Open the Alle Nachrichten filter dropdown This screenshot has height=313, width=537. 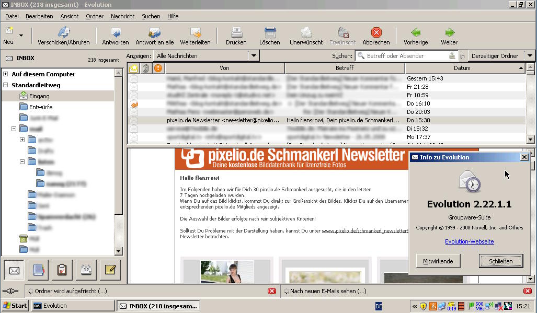click(x=206, y=56)
